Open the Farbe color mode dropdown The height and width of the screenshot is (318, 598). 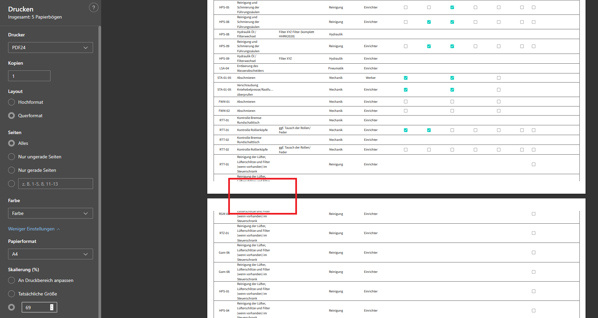pyautogui.click(x=50, y=213)
